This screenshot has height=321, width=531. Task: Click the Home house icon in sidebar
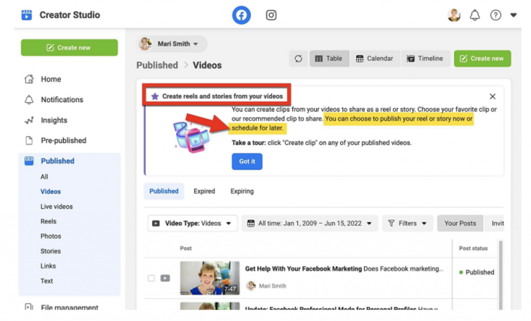pos(29,79)
